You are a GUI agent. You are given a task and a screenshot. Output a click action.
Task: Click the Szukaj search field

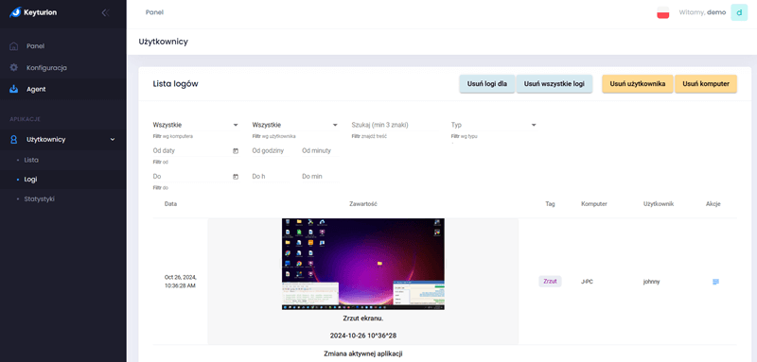click(395, 125)
